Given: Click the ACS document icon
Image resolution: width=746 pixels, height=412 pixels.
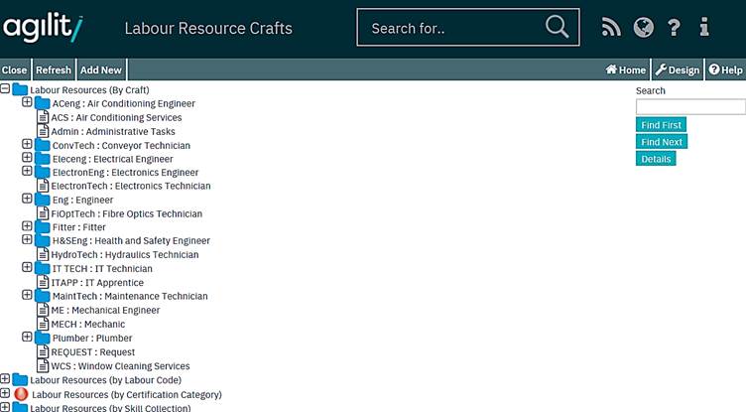Looking at the screenshot, I should pos(43,117).
